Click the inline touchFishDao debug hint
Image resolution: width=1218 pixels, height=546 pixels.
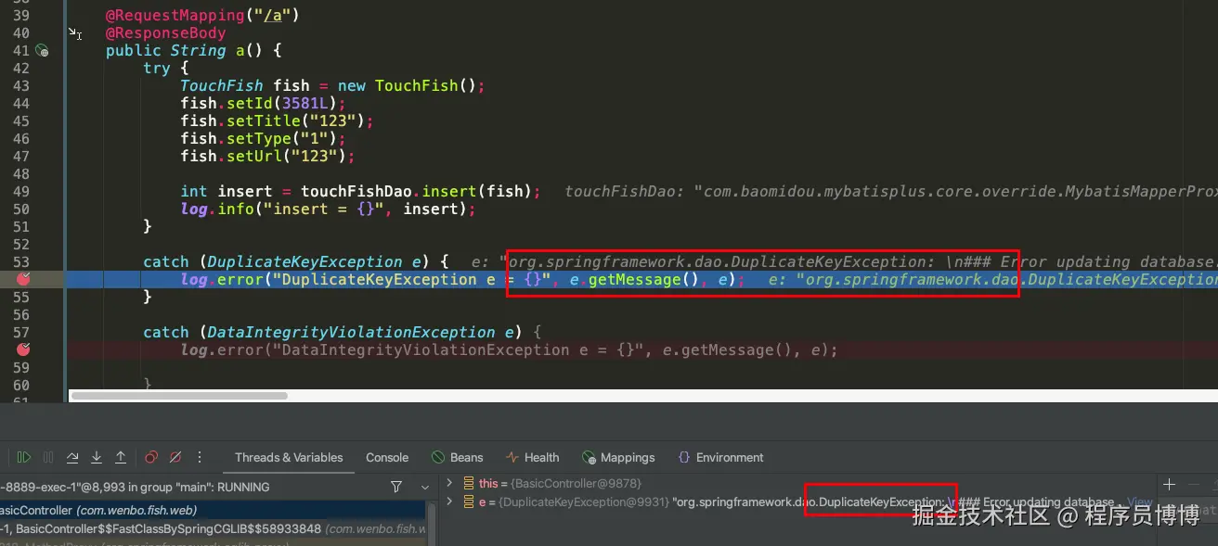click(x=891, y=191)
